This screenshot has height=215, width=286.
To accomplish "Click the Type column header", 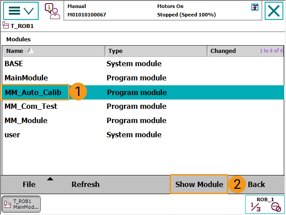I will 155,51.
